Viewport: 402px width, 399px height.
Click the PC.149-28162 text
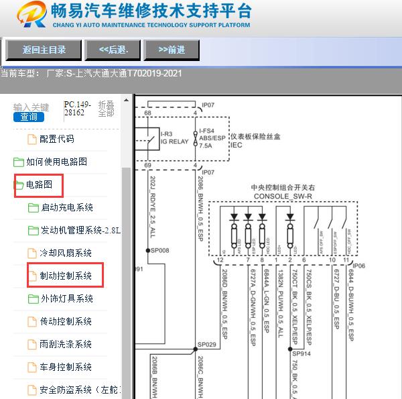click(x=77, y=109)
